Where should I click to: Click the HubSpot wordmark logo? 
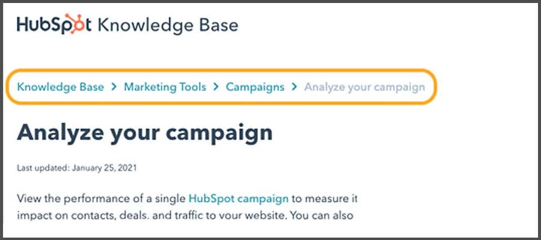click(x=54, y=26)
